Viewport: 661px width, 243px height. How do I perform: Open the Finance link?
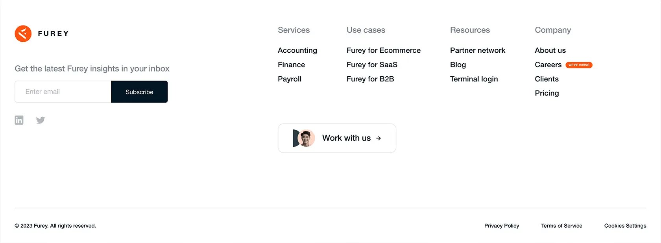coord(292,64)
